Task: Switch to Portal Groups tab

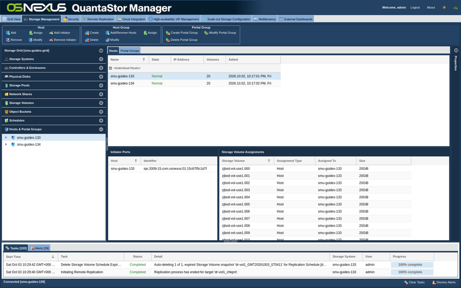Action: pyautogui.click(x=130, y=51)
